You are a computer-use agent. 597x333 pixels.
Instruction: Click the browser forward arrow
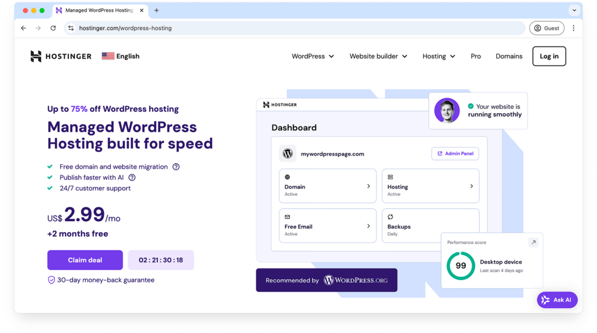click(38, 28)
